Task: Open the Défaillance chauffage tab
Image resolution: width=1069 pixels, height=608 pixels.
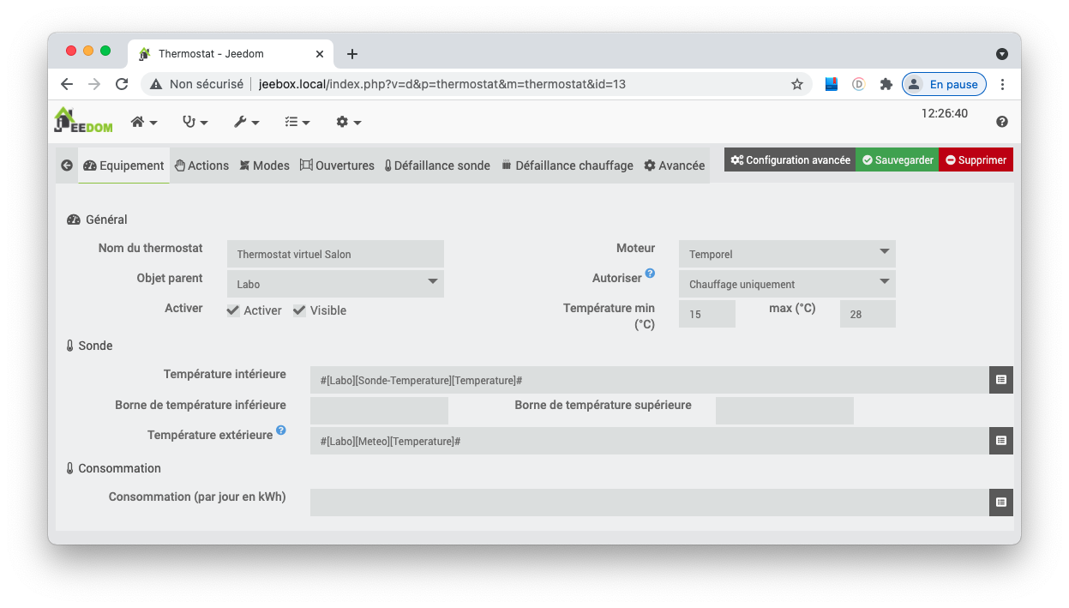Action: point(567,166)
